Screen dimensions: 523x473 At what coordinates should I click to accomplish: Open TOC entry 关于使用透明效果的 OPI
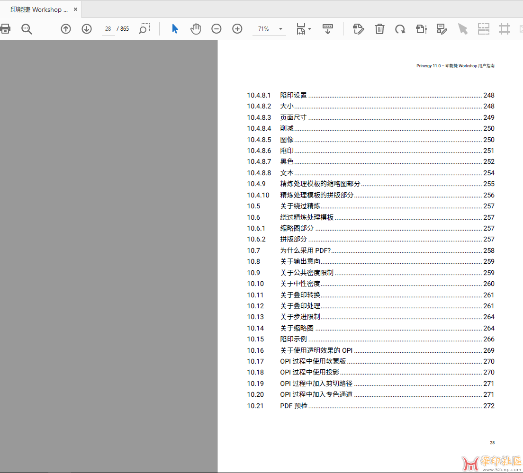point(370,350)
